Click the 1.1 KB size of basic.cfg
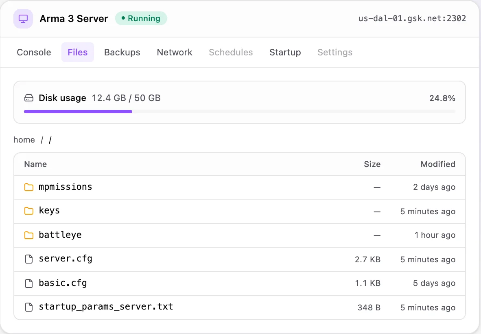Viewport: 481px width, 334px height. coord(367,283)
